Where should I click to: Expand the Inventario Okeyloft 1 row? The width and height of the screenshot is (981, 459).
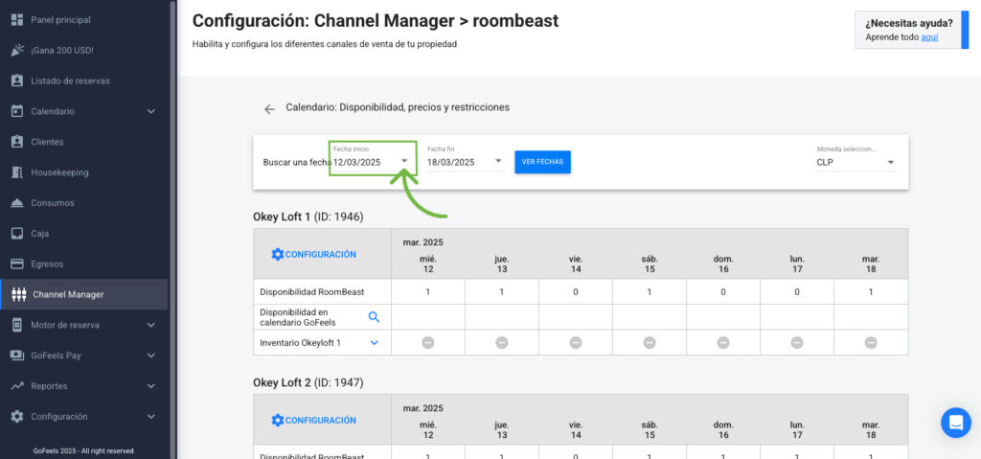click(374, 342)
